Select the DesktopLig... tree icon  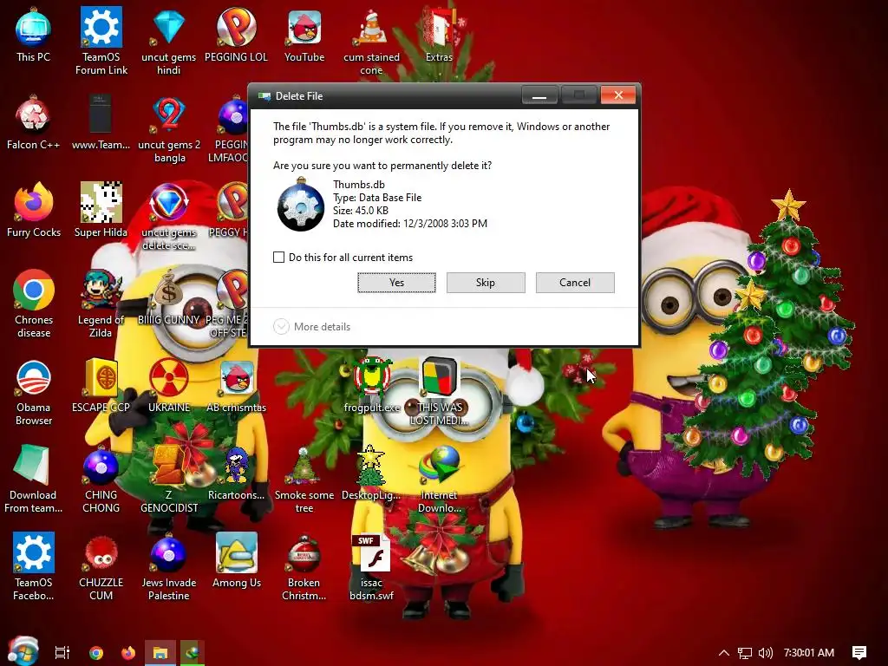(371, 473)
